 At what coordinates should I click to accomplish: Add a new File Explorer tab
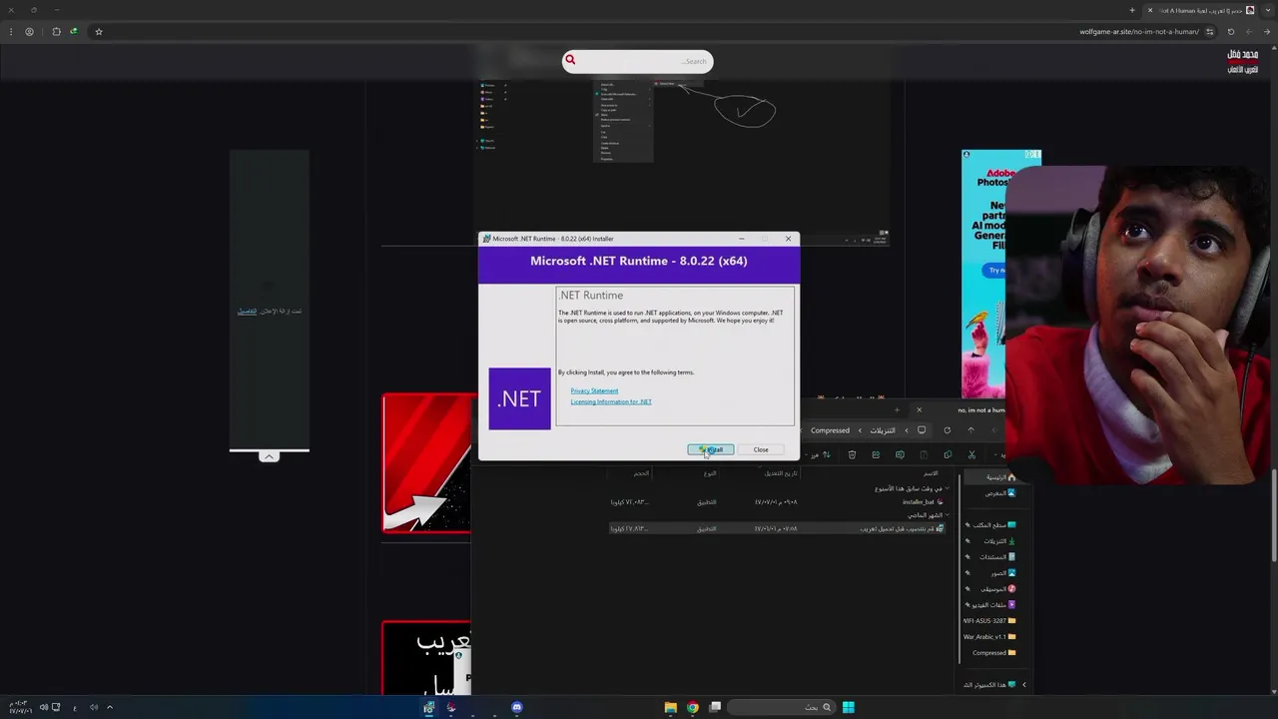click(x=897, y=409)
